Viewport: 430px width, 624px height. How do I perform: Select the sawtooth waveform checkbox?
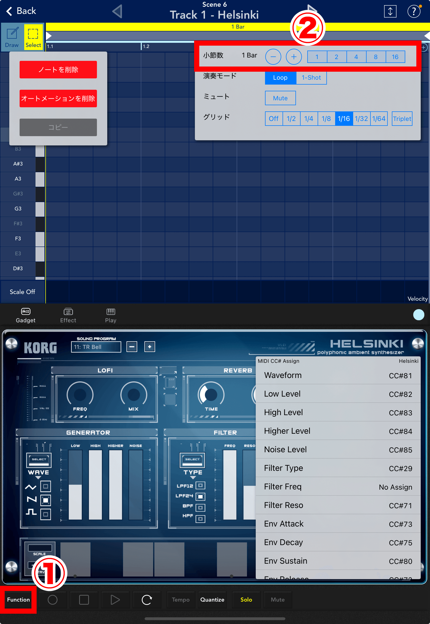(46, 500)
